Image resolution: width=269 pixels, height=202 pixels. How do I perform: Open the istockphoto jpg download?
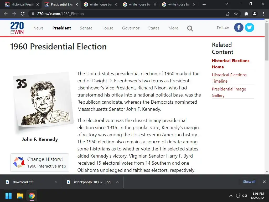coord(92,182)
